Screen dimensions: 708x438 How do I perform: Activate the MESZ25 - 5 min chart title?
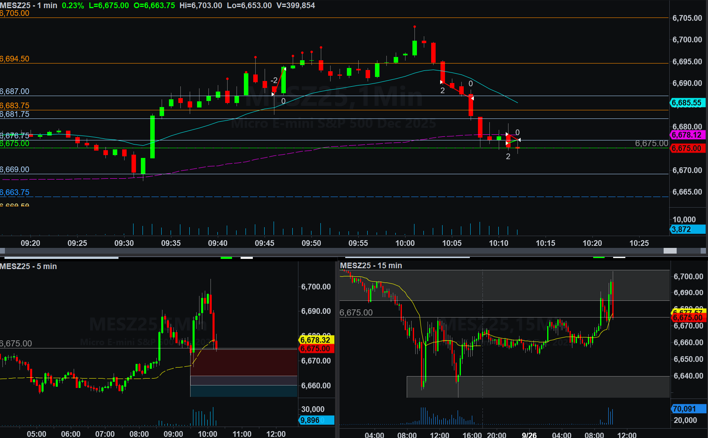tap(28, 266)
